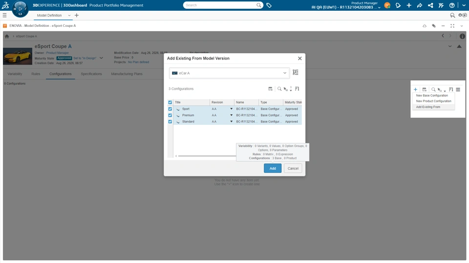The width and height of the screenshot is (469, 263).
Task: Click the home breadcrumb icon
Action: tap(7, 36)
